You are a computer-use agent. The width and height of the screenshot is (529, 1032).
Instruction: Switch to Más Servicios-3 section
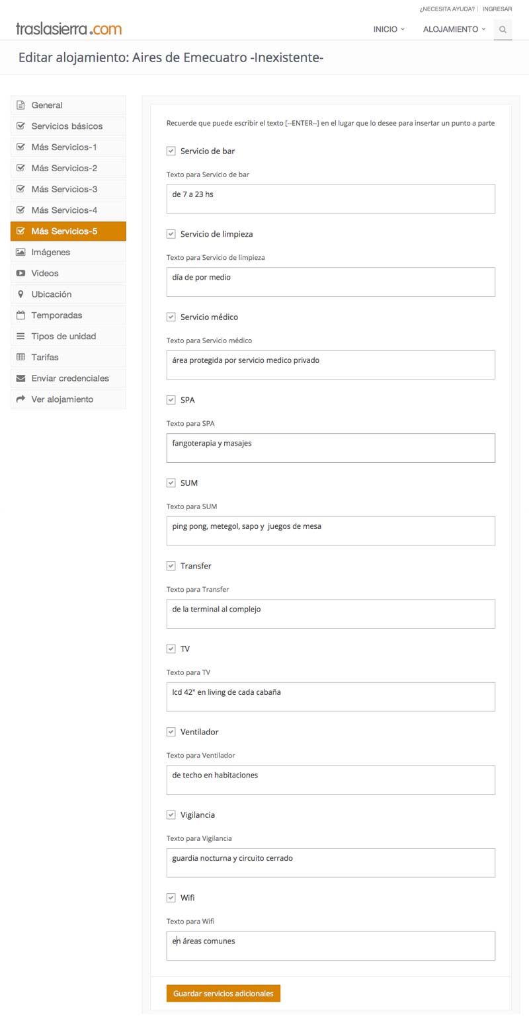[68, 189]
